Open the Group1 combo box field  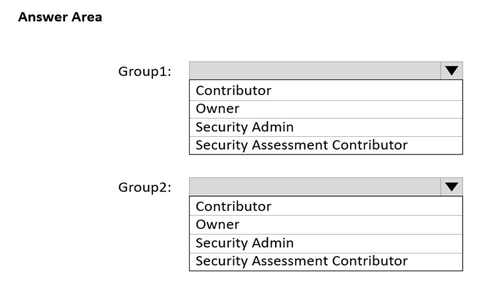click(x=326, y=70)
